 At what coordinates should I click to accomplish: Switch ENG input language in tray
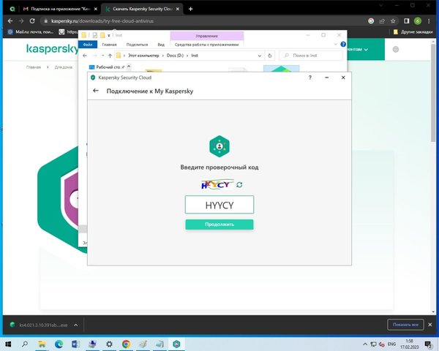pyautogui.click(x=391, y=344)
